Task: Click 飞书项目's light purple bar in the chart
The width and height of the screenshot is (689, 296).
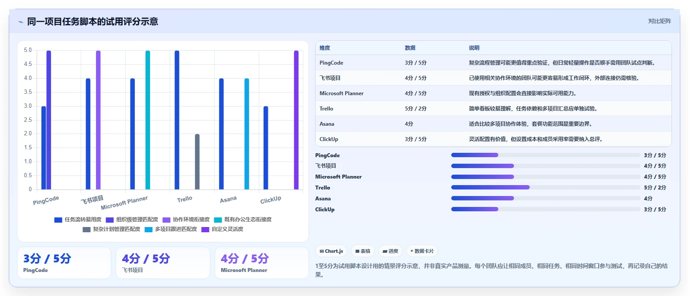Action: click(x=98, y=120)
